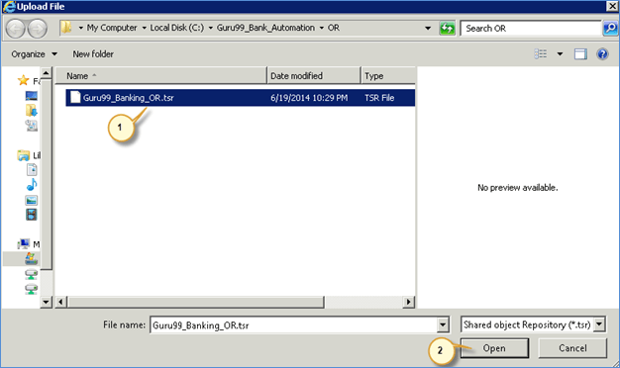Expand arrow before OR in path
The image size is (620, 368).
point(322,28)
